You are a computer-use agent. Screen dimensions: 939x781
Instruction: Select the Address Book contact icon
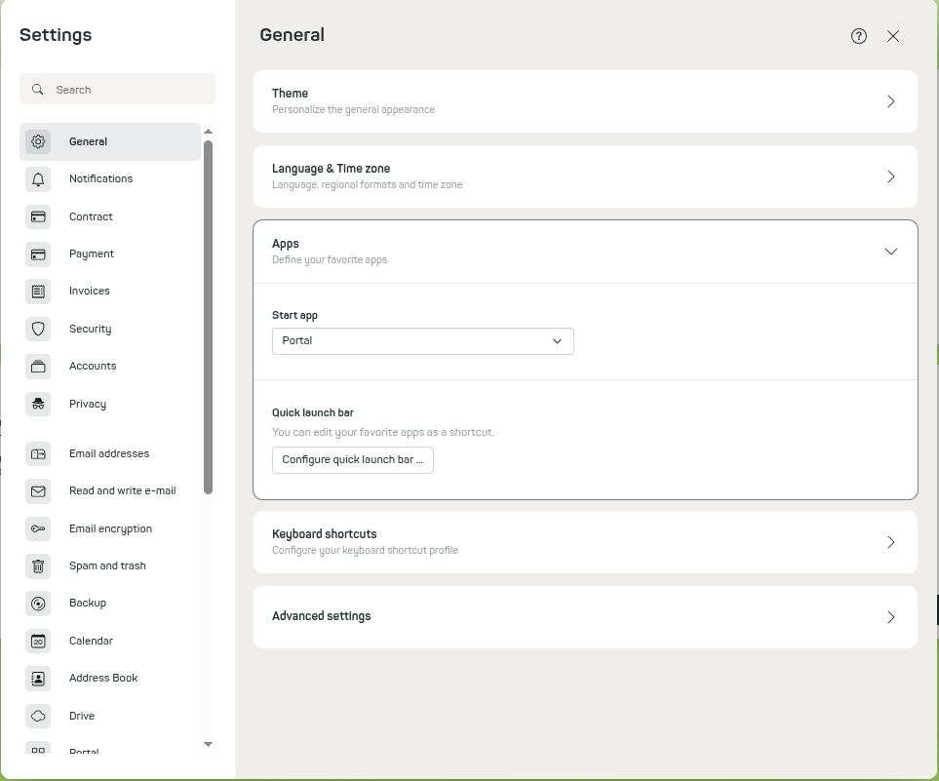point(38,678)
